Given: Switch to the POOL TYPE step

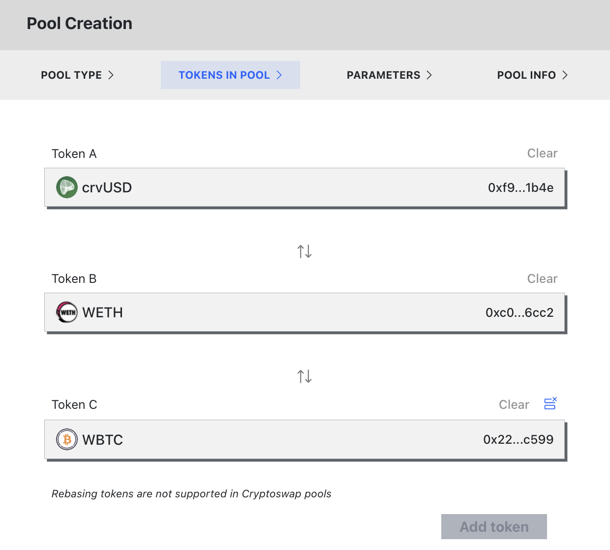Looking at the screenshot, I should pos(71,75).
